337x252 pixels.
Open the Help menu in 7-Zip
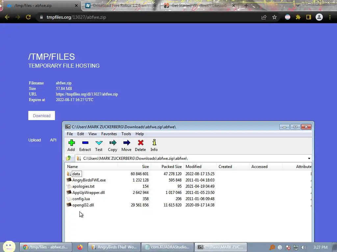pos(140,134)
